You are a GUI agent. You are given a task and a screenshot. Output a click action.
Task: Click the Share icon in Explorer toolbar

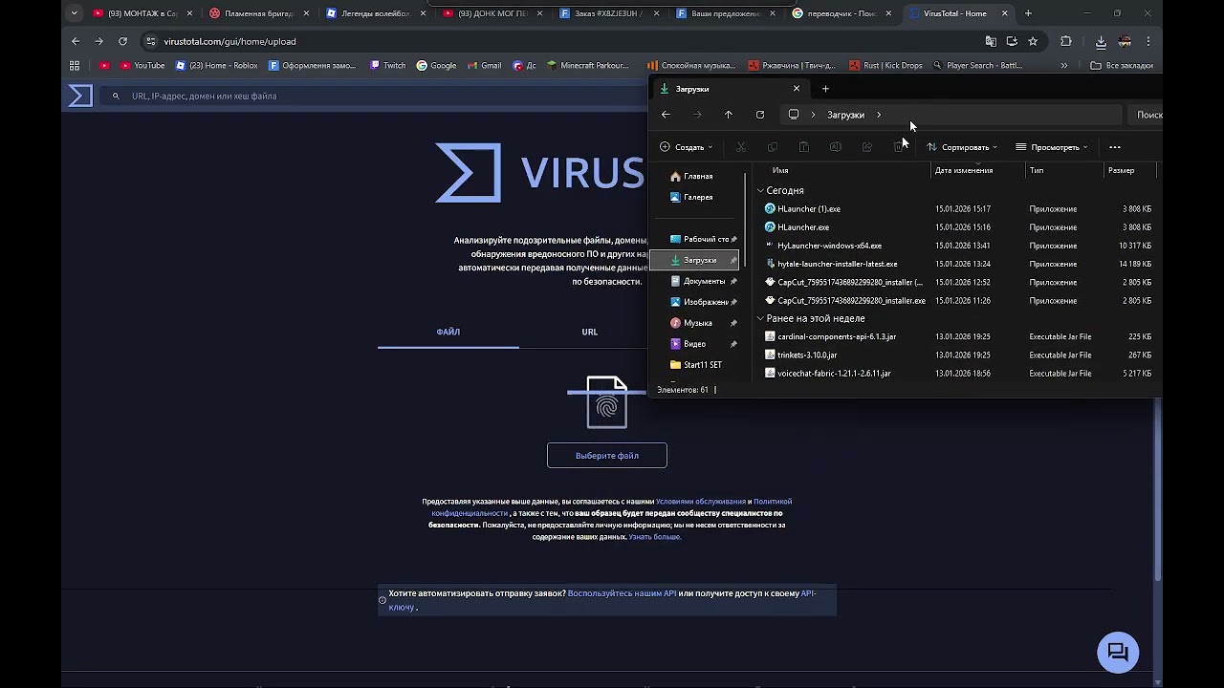tap(867, 147)
